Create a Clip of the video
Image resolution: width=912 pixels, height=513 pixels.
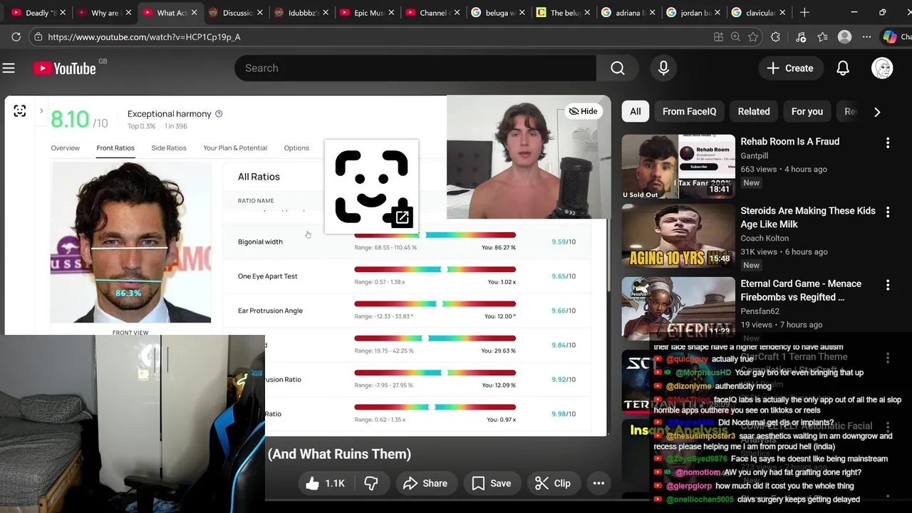pos(553,483)
